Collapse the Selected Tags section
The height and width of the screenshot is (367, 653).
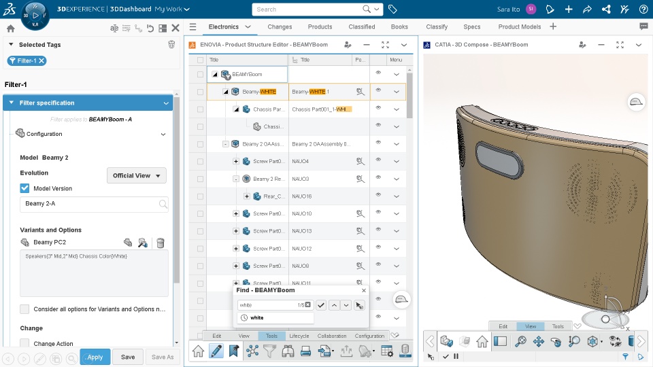pos(11,44)
